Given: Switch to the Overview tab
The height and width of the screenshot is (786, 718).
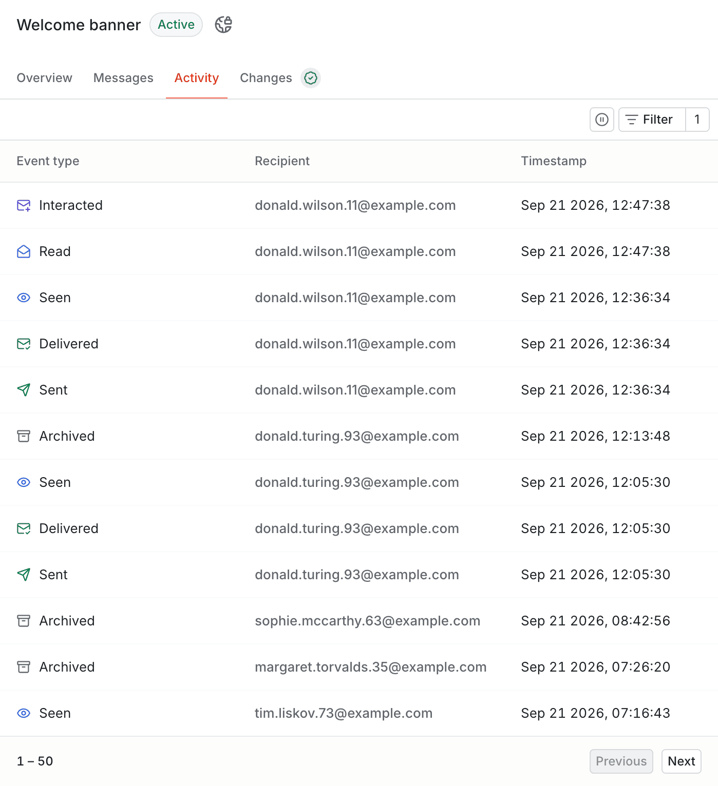Looking at the screenshot, I should pos(45,78).
